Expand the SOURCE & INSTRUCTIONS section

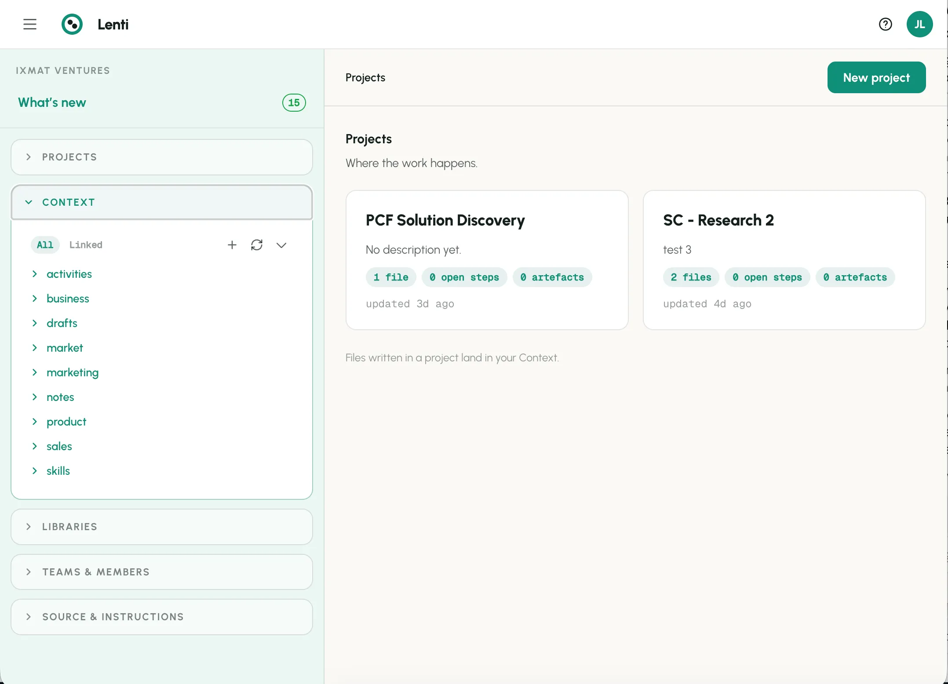tap(162, 617)
